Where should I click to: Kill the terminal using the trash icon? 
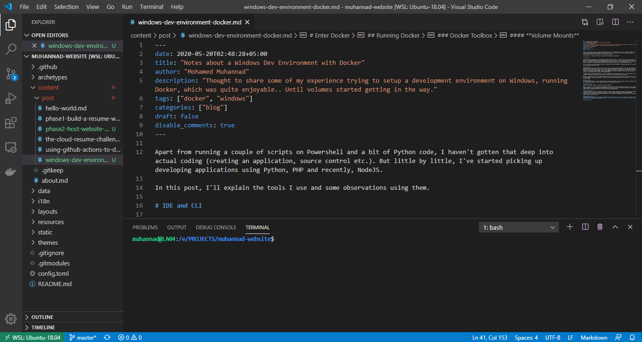click(x=600, y=226)
